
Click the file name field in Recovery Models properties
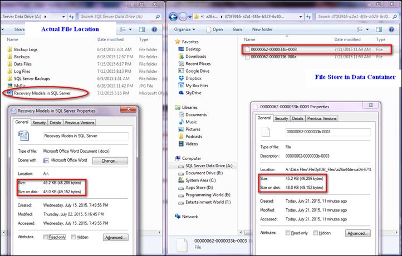[86, 136]
